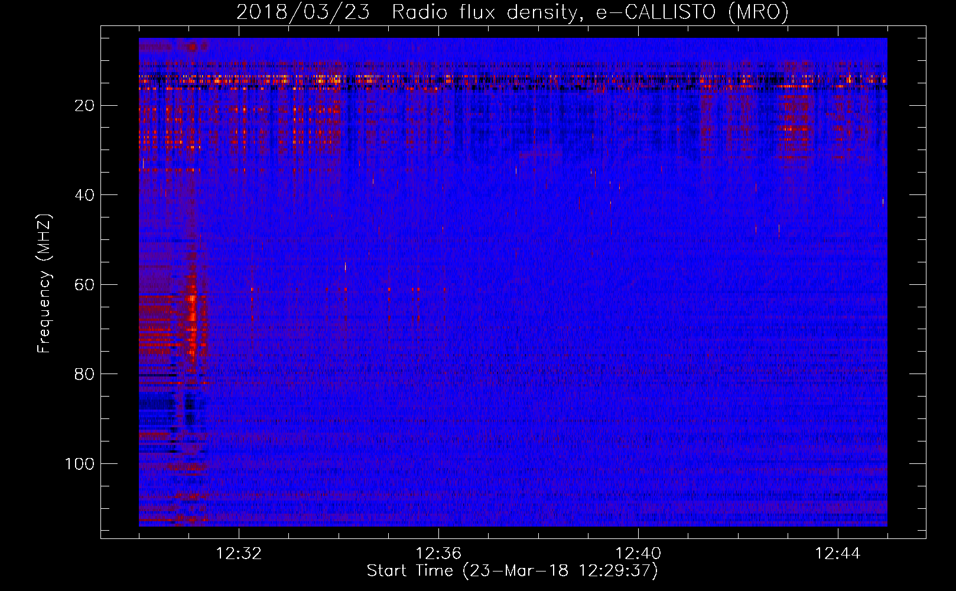This screenshot has width=956, height=591.
Task: Click the '20' frequency tick label
Action: (x=84, y=106)
